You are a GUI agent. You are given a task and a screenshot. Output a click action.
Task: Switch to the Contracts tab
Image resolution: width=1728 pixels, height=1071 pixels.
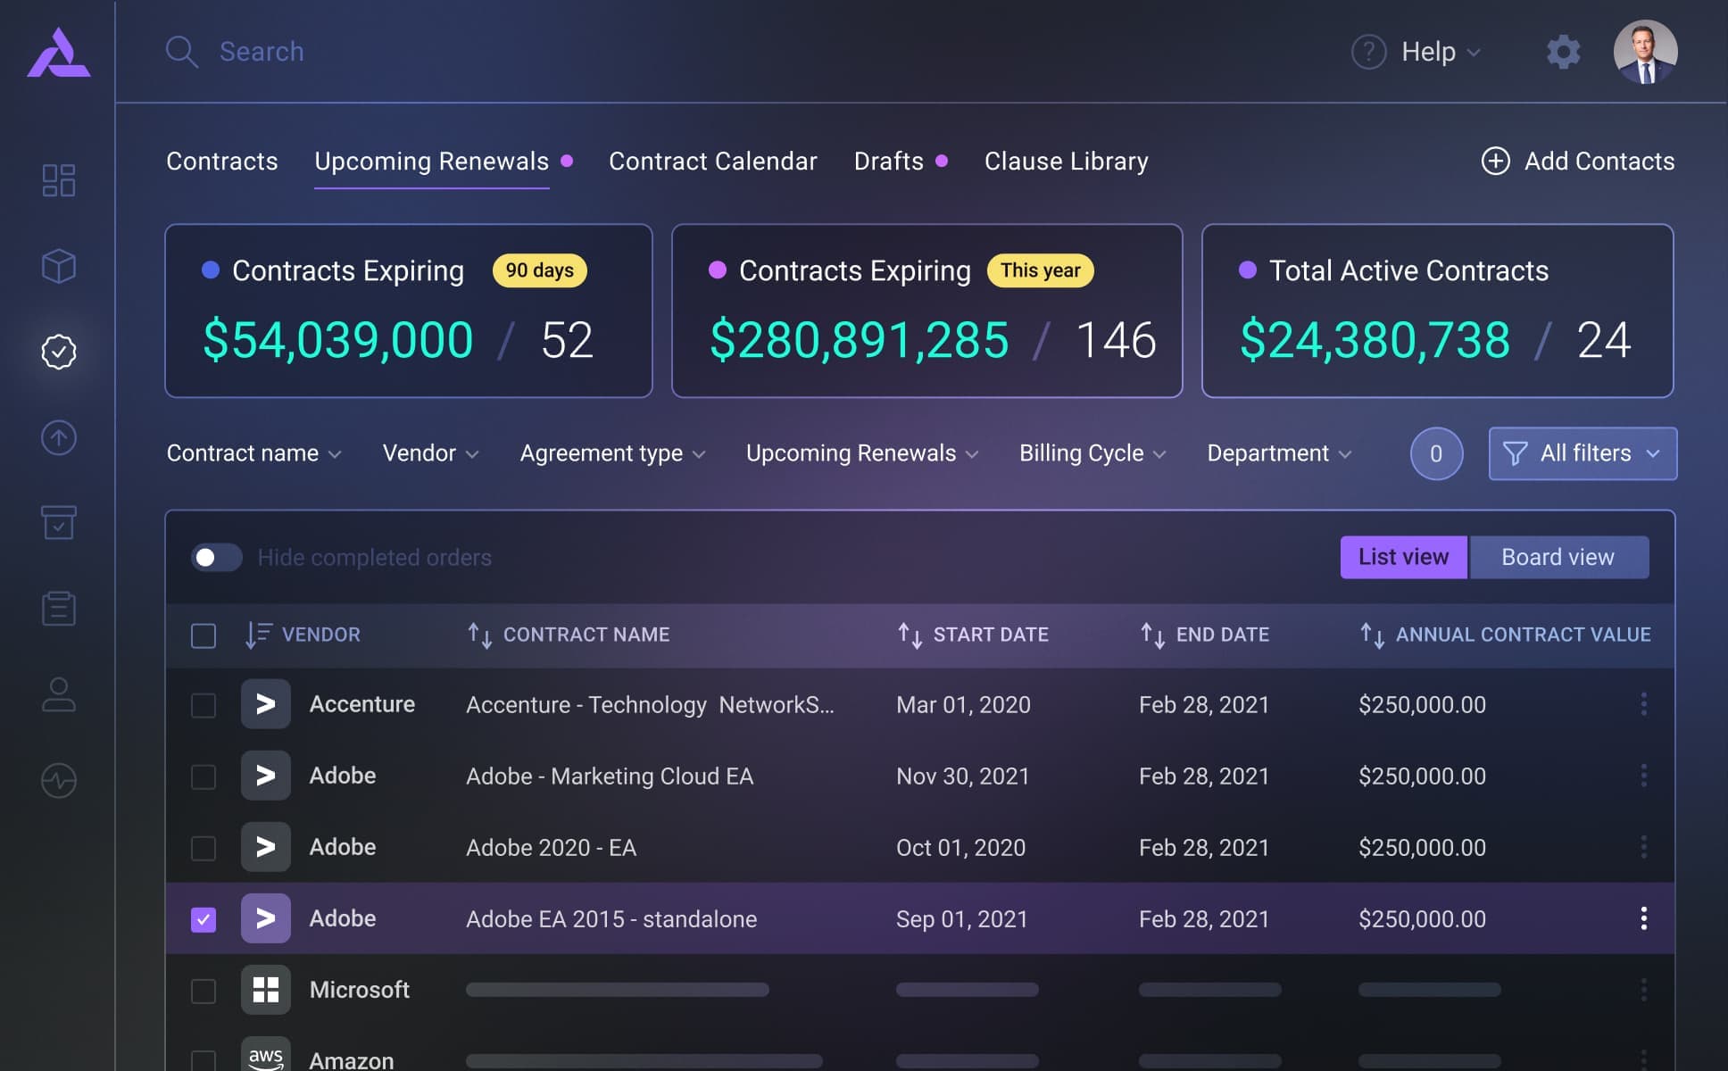(x=221, y=161)
